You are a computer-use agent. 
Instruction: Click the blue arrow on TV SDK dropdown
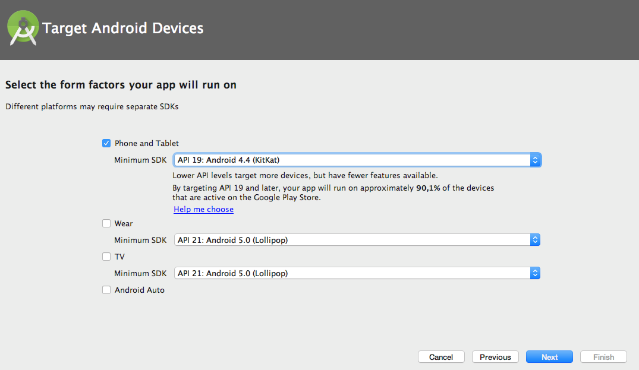pyautogui.click(x=535, y=274)
